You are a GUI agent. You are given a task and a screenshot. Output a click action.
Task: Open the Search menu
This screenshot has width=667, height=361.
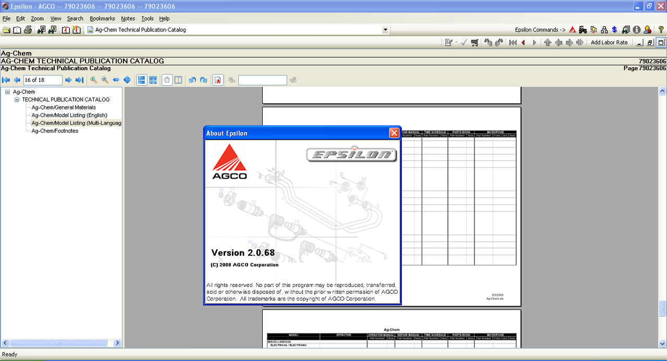pyautogui.click(x=75, y=18)
